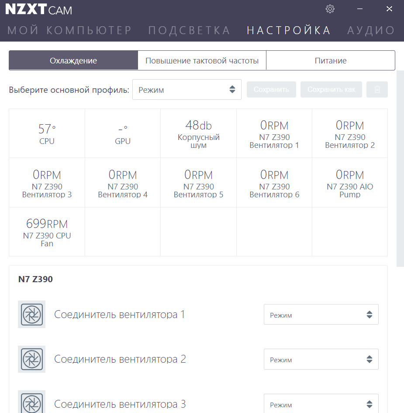404x413 pixels.
Task: Click the fan icon for Соединитель вентилятора 3
Action: pos(31,402)
